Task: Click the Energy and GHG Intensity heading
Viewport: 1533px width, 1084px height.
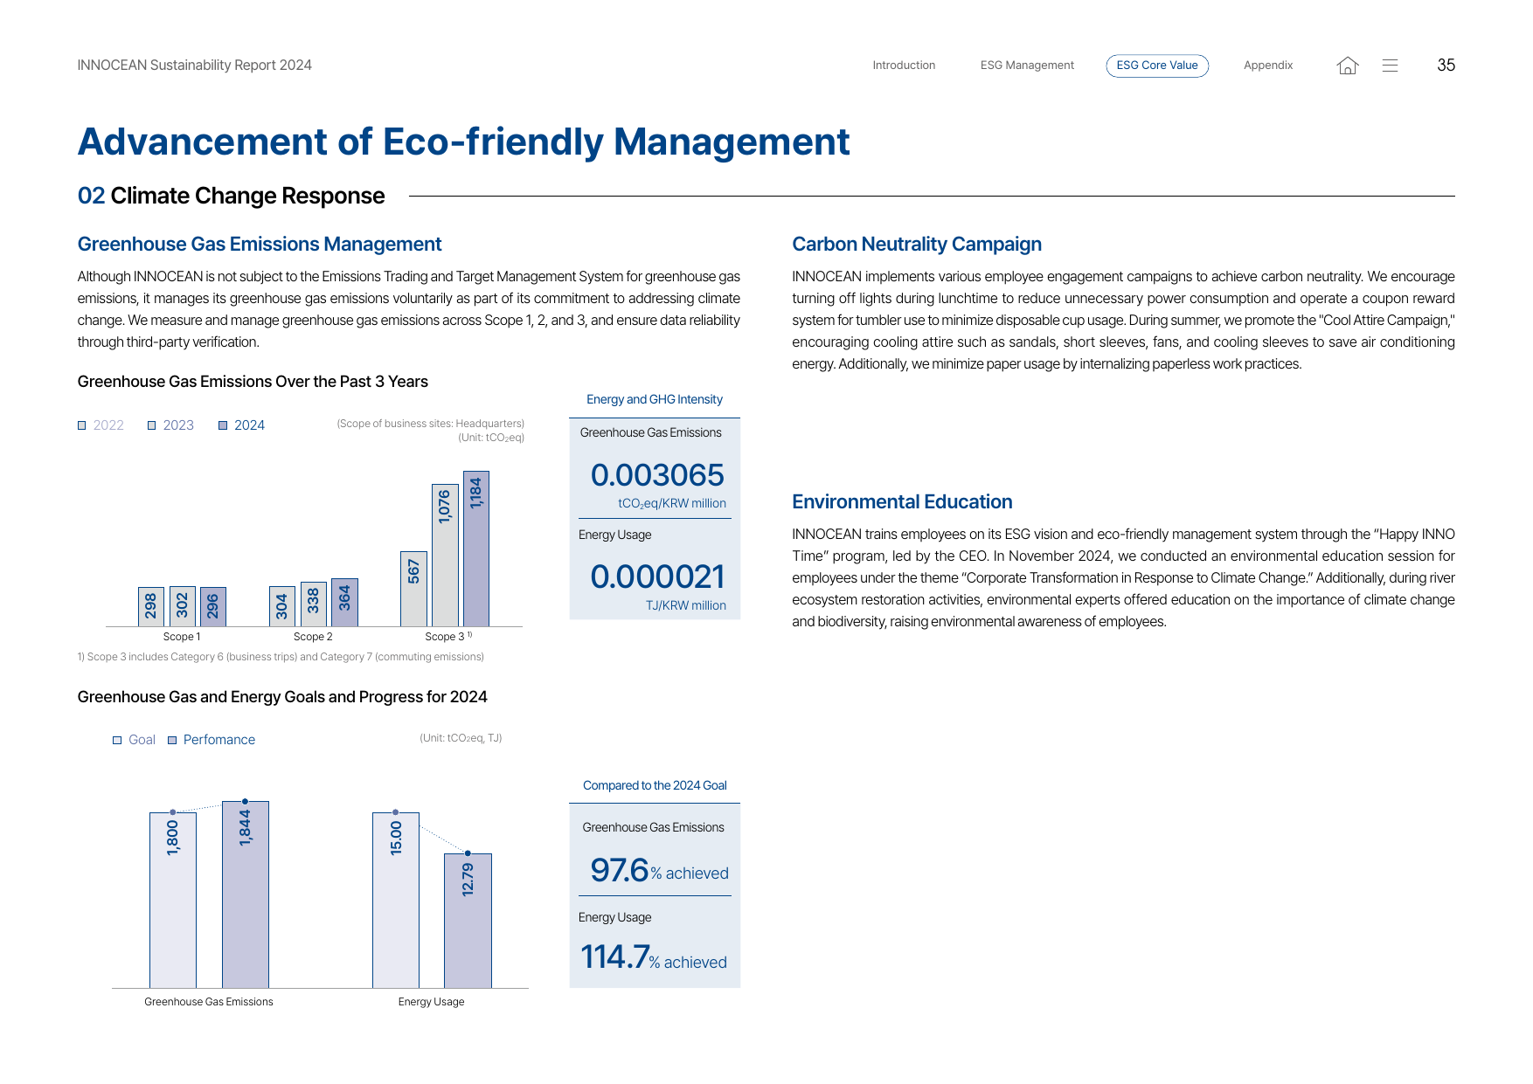Action: [655, 399]
